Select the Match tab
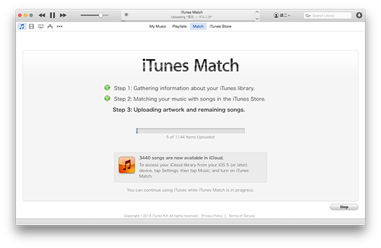The width and height of the screenshot is (381, 248). pyautogui.click(x=198, y=27)
